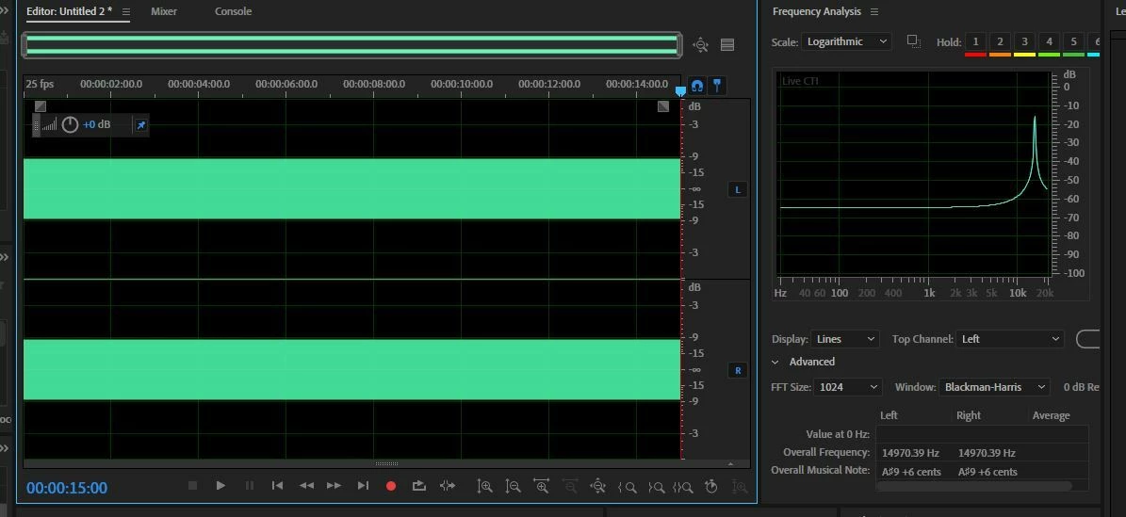Viewport: 1126px width, 517px height.
Task: Zoom in at in point icon
Action: [x=627, y=487]
